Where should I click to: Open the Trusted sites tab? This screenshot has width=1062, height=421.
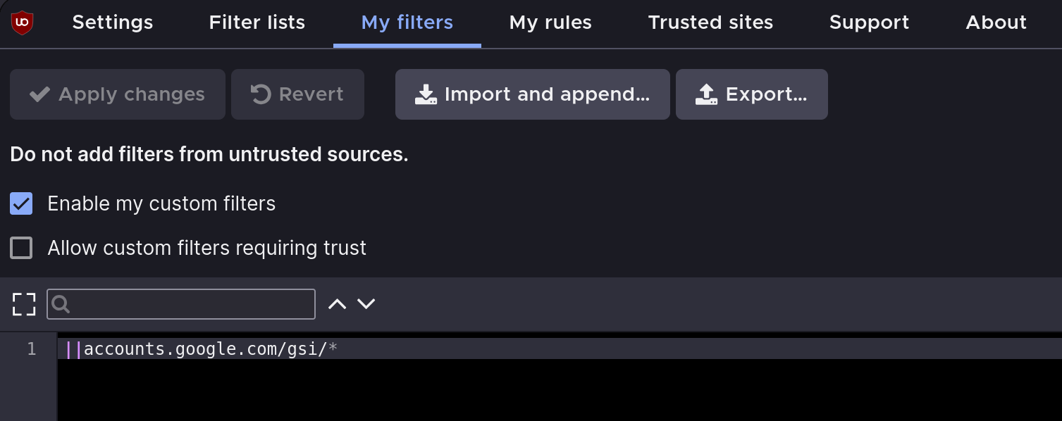(x=710, y=23)
